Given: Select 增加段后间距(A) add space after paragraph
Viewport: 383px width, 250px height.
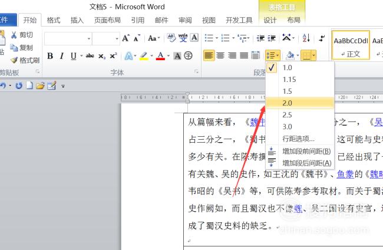Looking at the screenshot, I should click(x=300, y=163).
